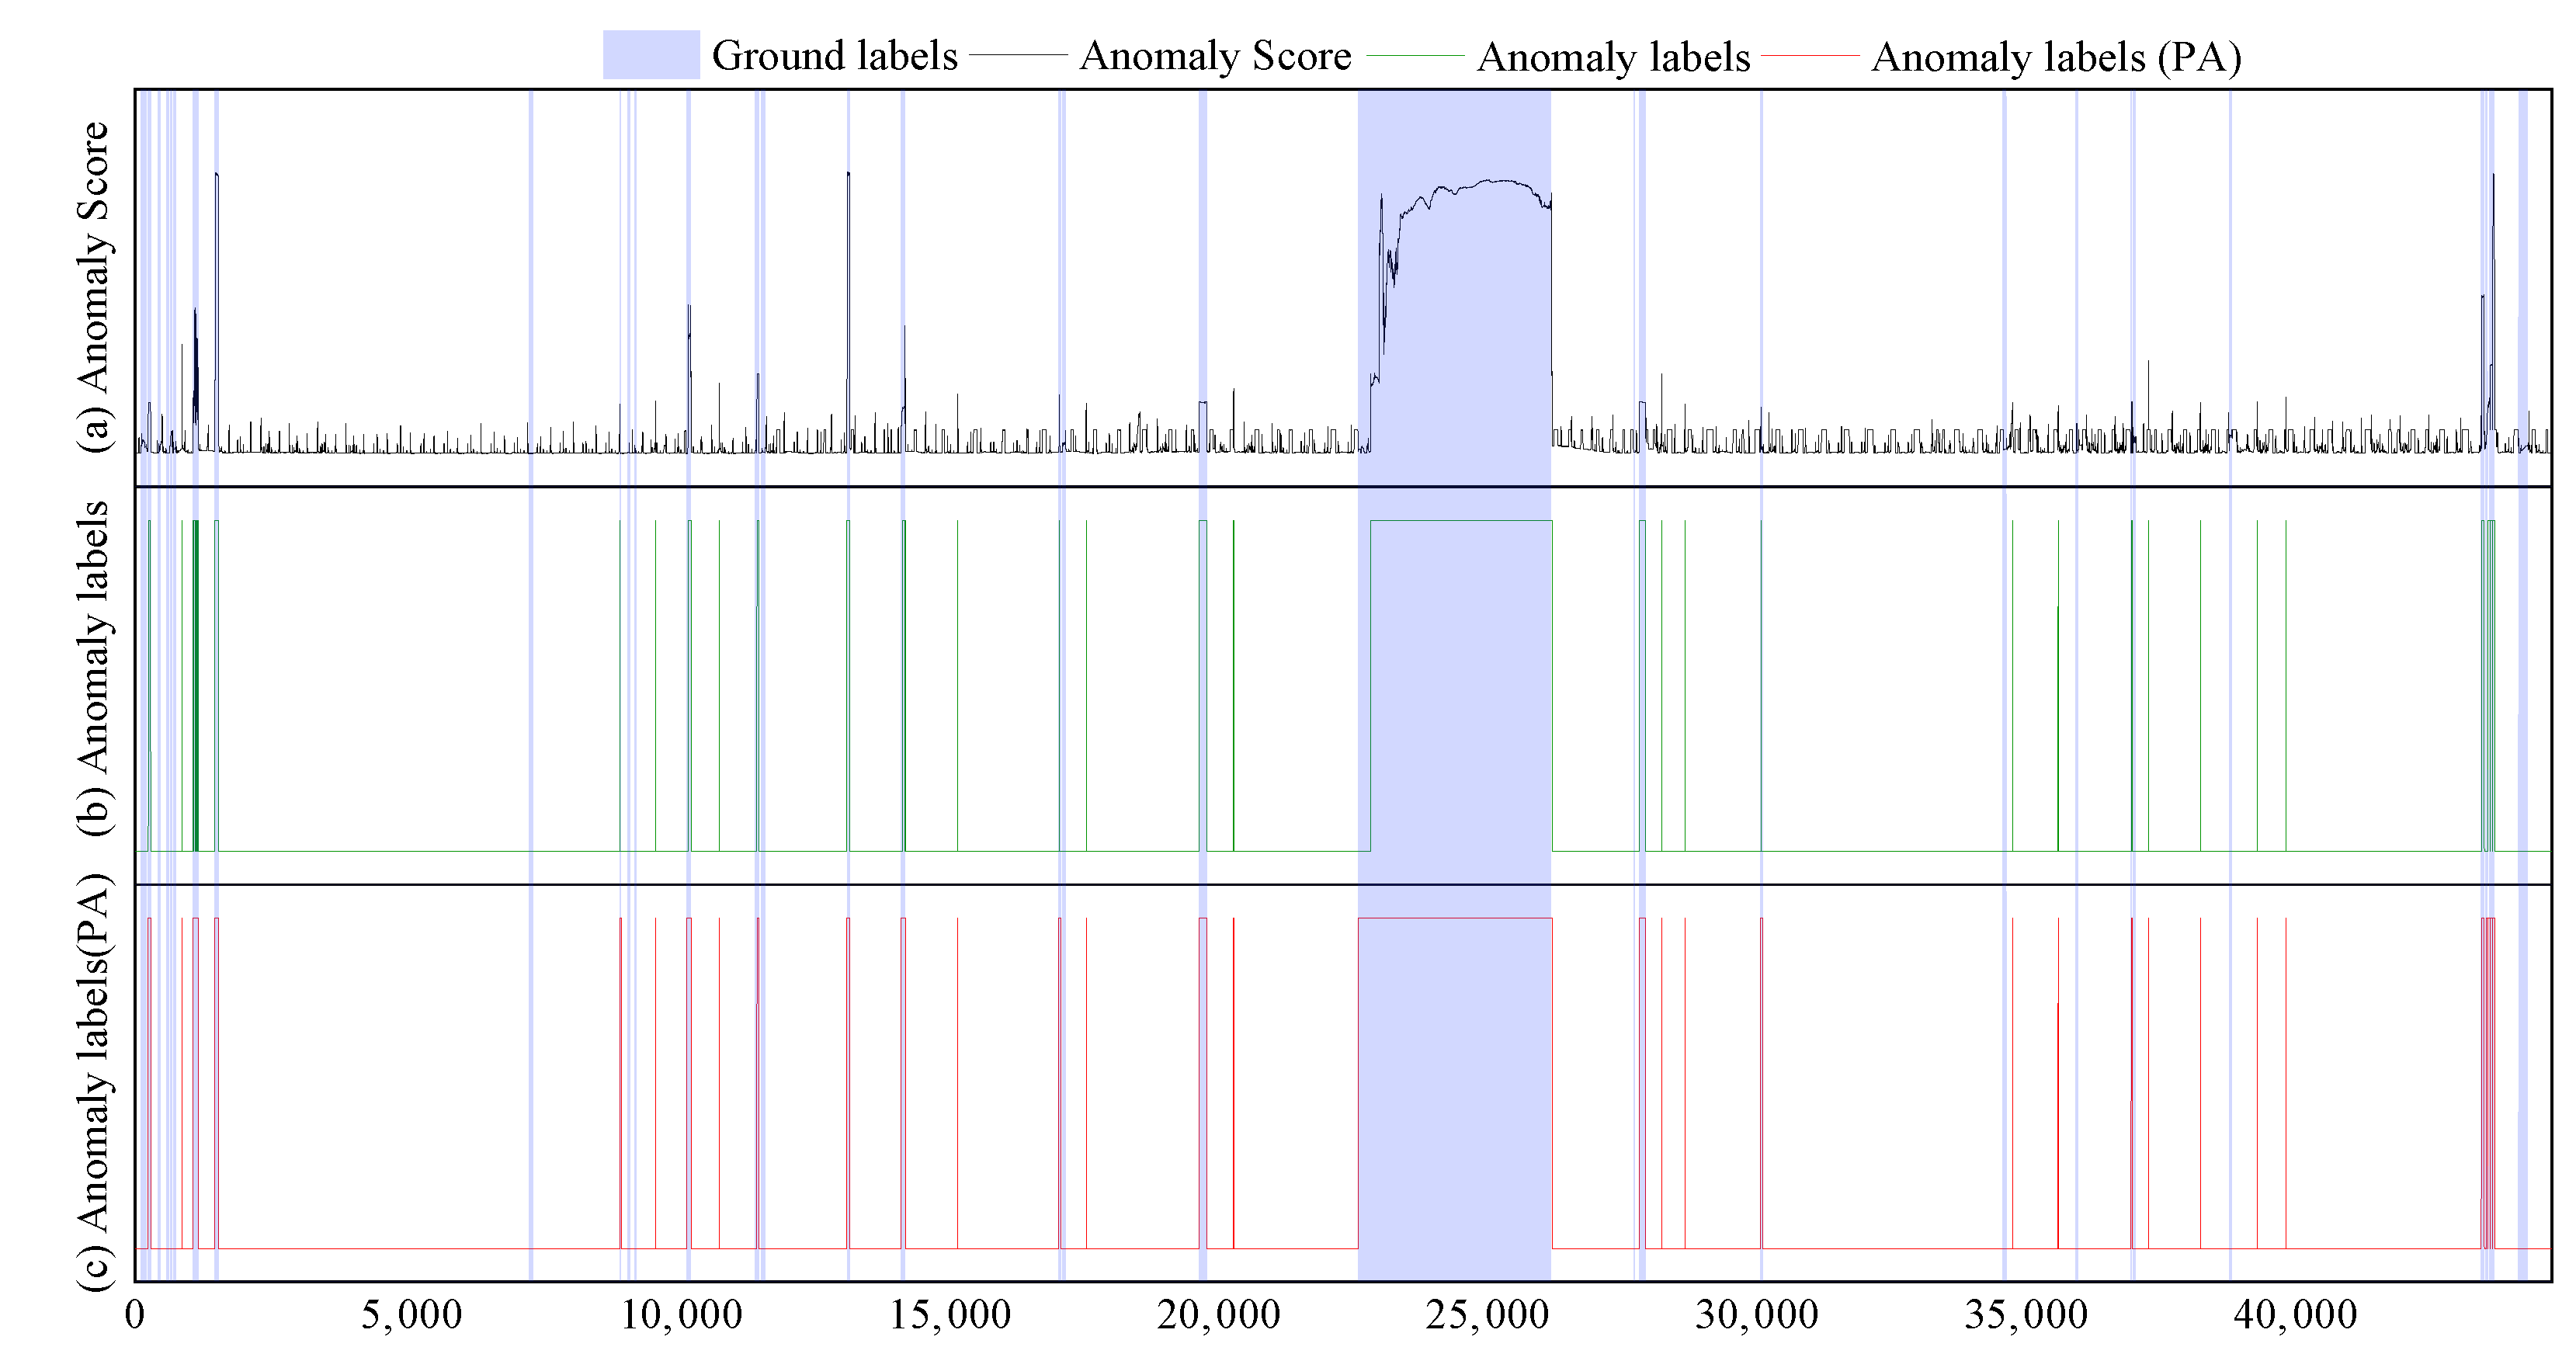2576x1354 pixels.
Task: Click the 0 x-axis tick label
Action: pyautogui.click(x=135, y=1315)
